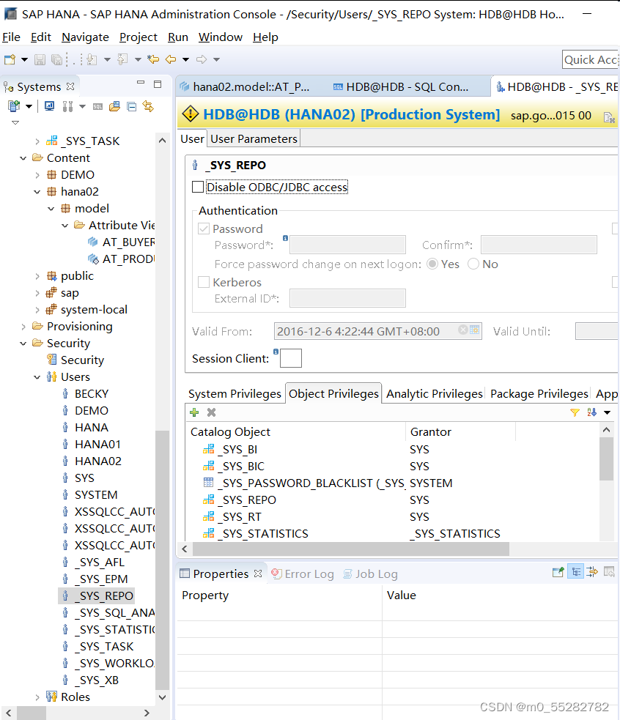The width and height of the screenshot is (620, 720).
Task: Clear the Valid From date value
Action: pyautogui.click(x=462, y=331)
